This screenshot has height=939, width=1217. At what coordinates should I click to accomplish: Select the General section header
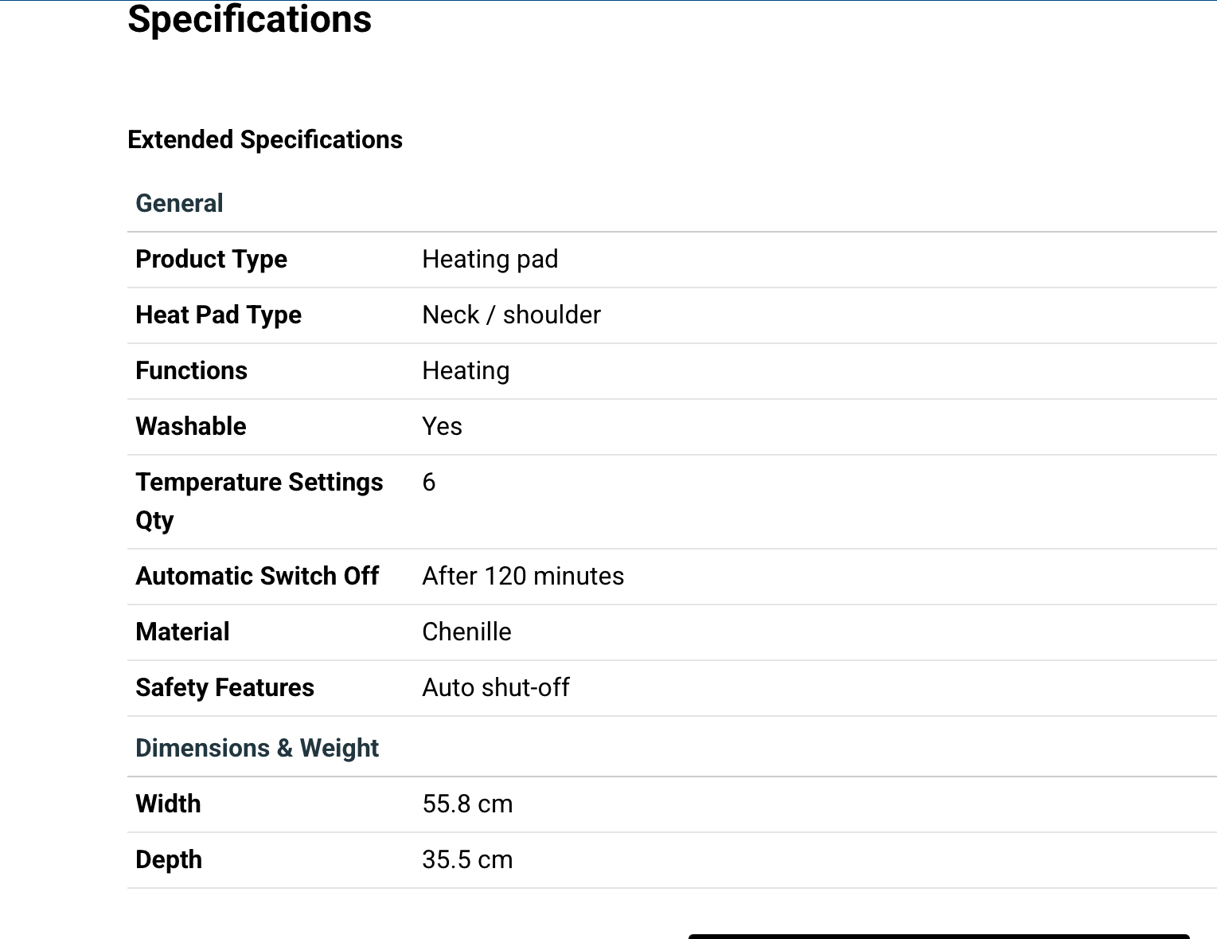pyautogui.click(x=179, y=203)
